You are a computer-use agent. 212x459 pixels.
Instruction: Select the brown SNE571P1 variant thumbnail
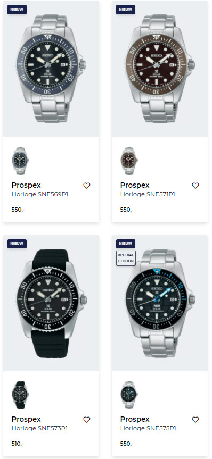pos(129,161)
